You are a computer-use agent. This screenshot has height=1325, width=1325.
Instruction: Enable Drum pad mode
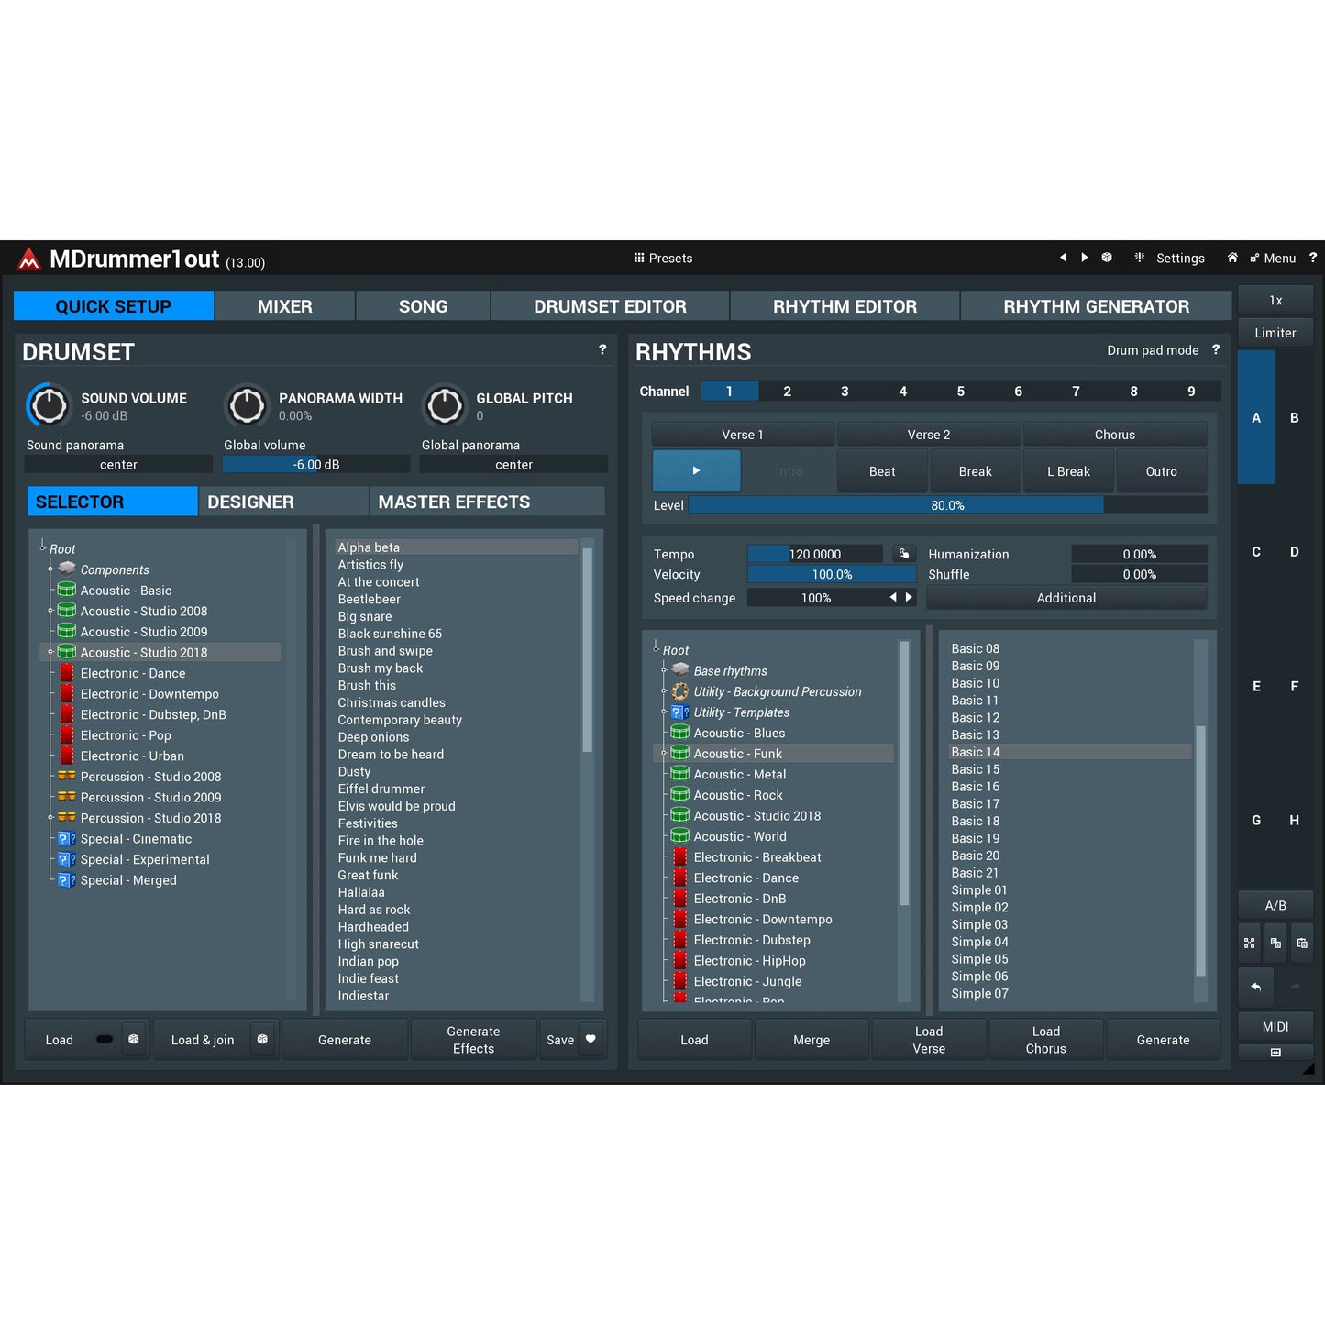[1154, 350]
